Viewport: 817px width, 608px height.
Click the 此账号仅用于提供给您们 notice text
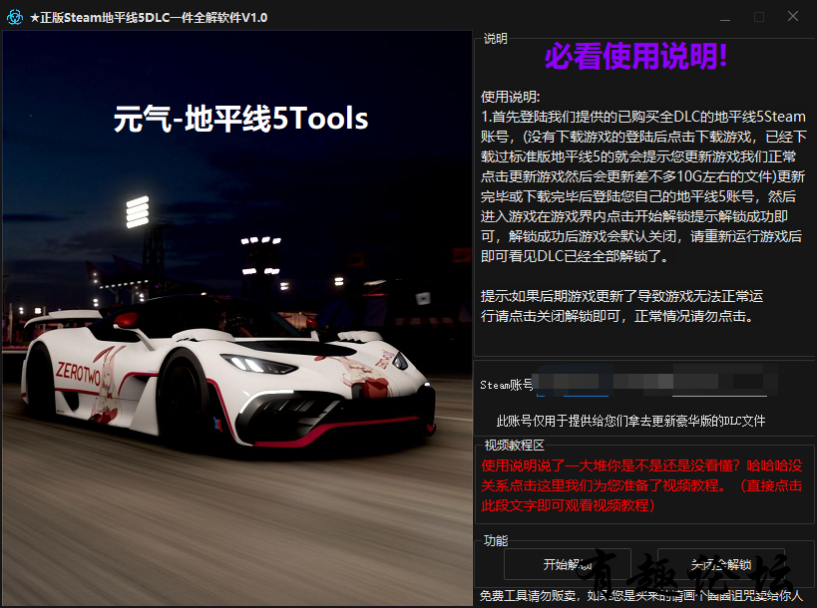[631, 421]
